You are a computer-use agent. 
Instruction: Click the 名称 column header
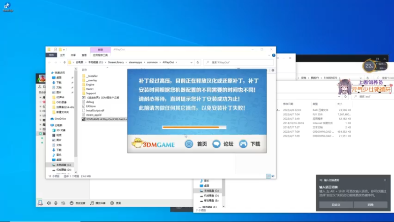(84, 70)
